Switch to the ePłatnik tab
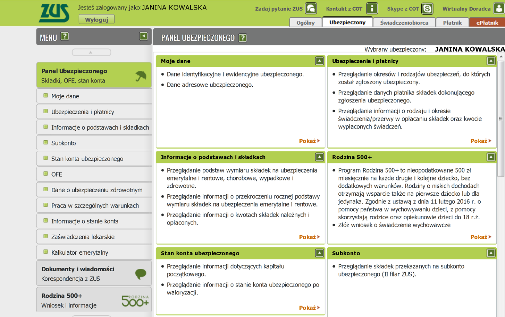The width and height of the screenshot is (505, 317). [x=487, y=23]
